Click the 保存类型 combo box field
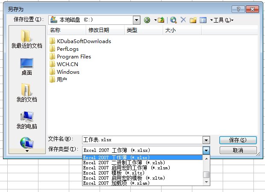The width and height of the screenshot is (265, 192). [x=142, y=150]
